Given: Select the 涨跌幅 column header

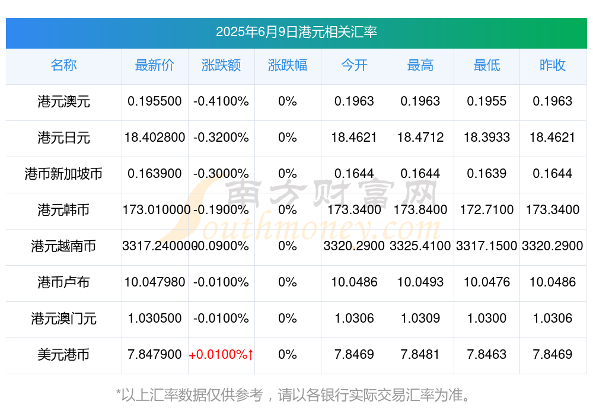Looking at the screenshot, I should click(288, 65).
